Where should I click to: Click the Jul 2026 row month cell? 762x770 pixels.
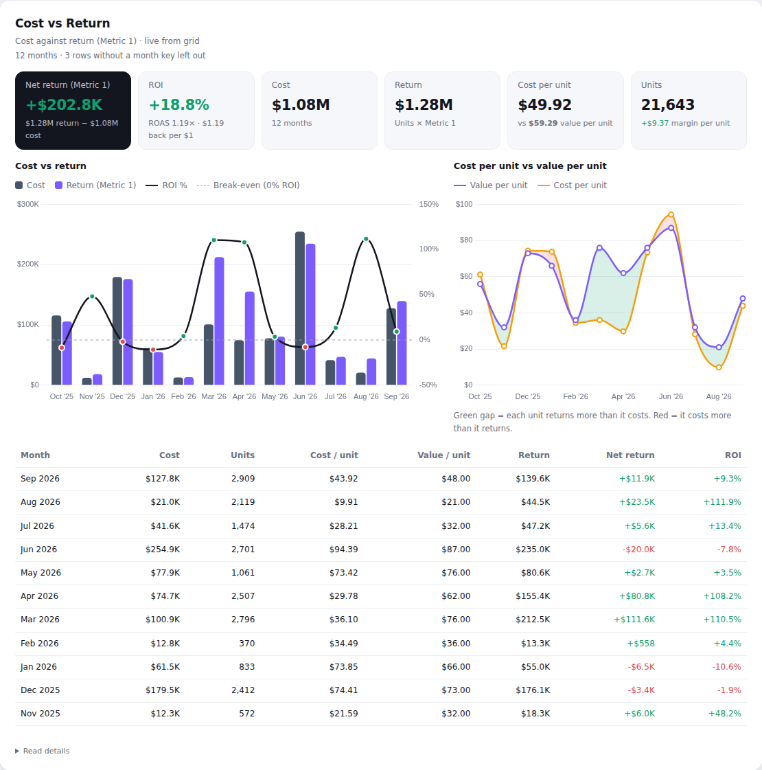[x=37, y=526]
